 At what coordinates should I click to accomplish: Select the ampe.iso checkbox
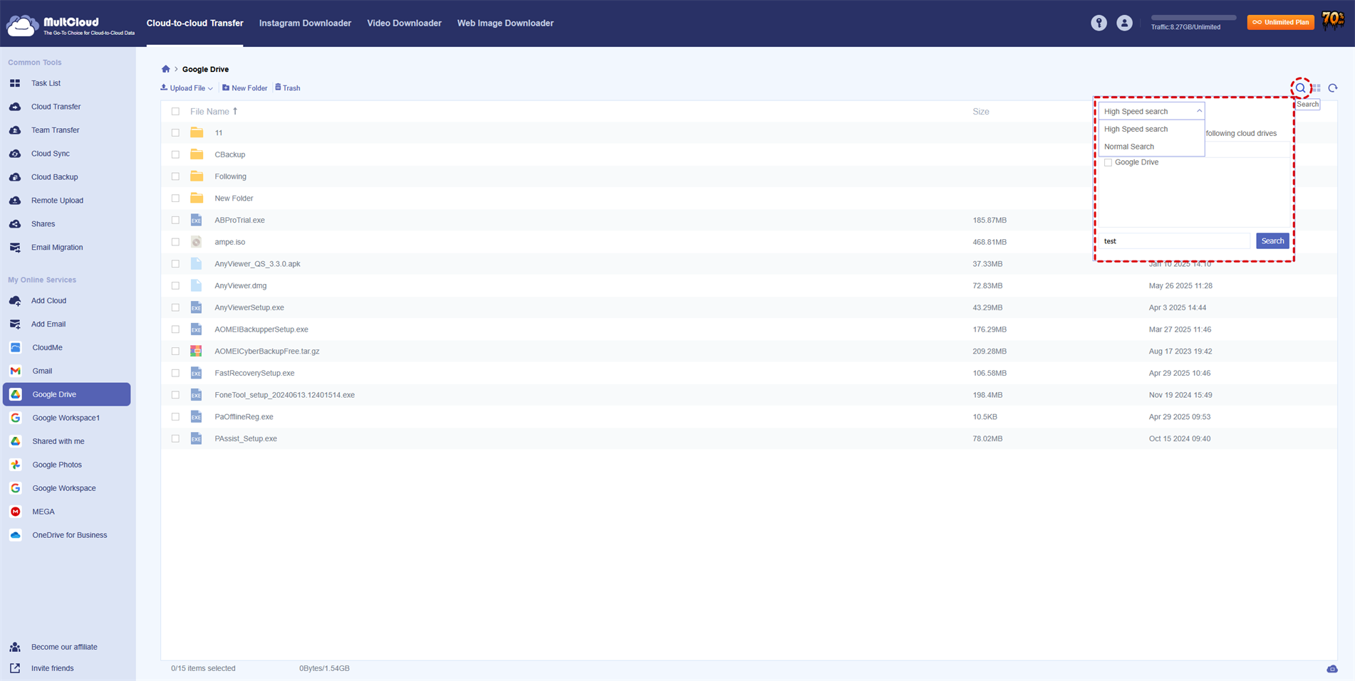pyautogui.click(x=175, y=242)
